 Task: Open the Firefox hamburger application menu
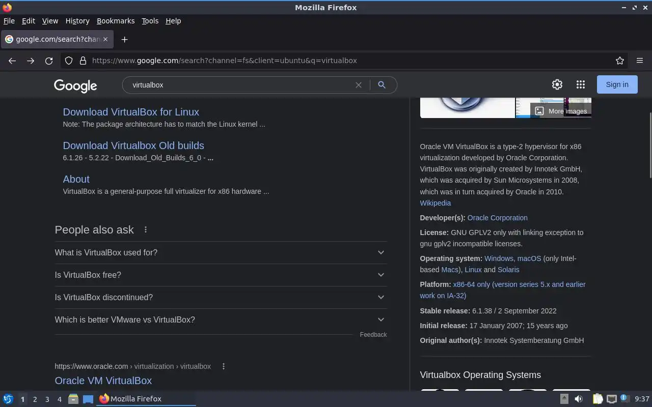[640, 61]
